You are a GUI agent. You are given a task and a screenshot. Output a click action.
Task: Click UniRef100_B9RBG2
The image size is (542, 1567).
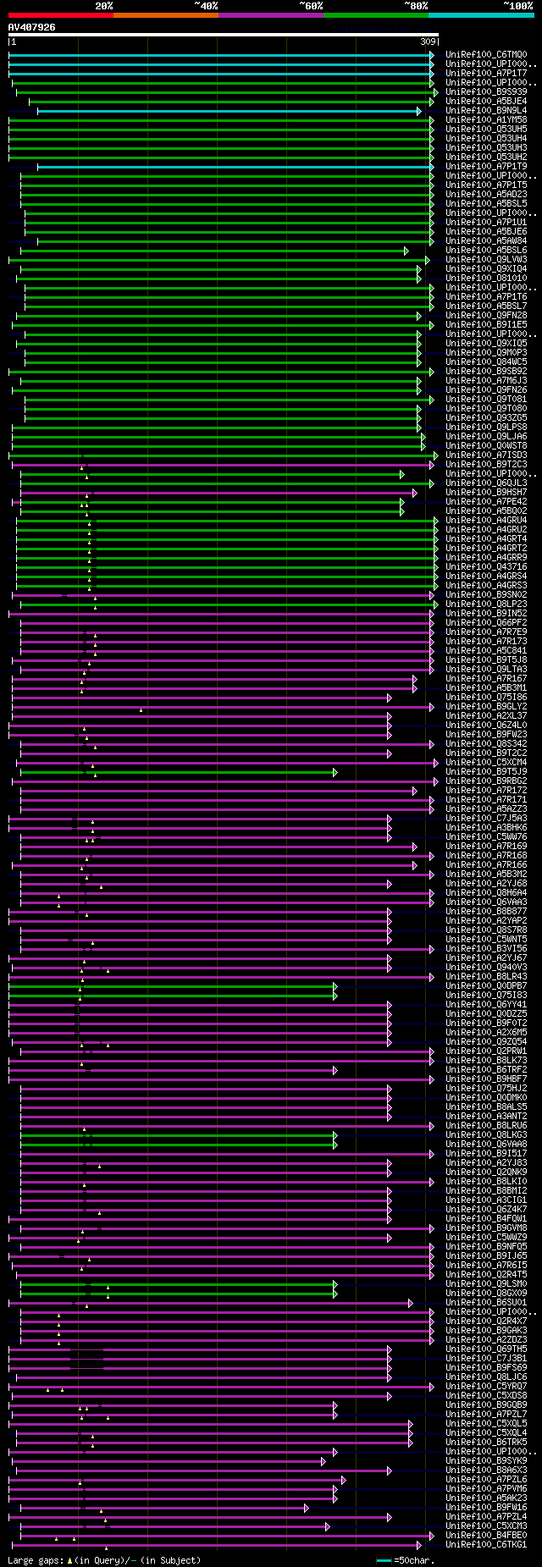(486, 781)
